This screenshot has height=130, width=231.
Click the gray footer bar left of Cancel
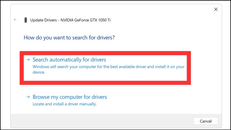point(101,121)
